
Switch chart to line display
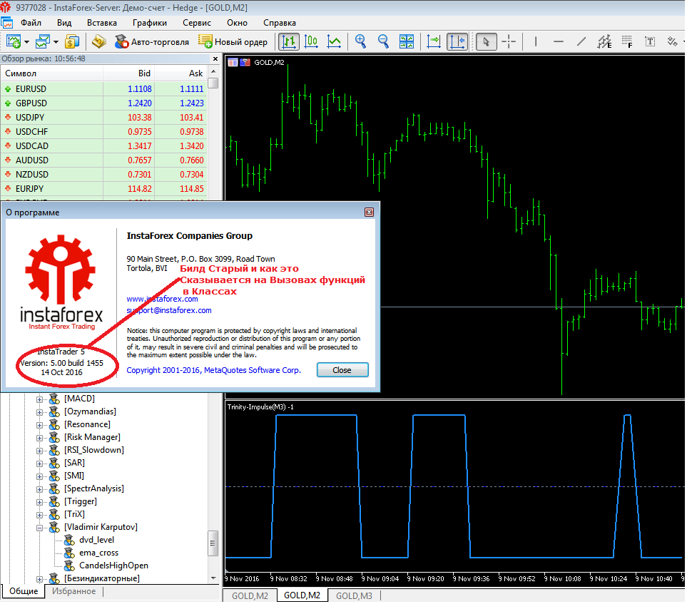click(335, 41)
